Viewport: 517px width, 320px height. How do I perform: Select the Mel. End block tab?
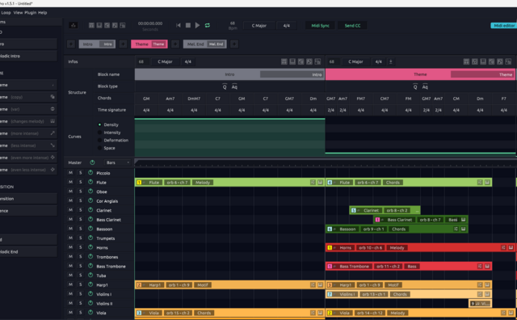(x=204, y=44)
